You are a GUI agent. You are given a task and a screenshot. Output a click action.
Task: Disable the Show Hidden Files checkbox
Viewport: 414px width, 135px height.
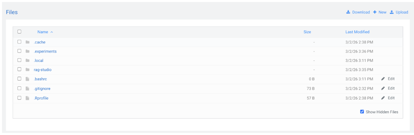[362, 112]
